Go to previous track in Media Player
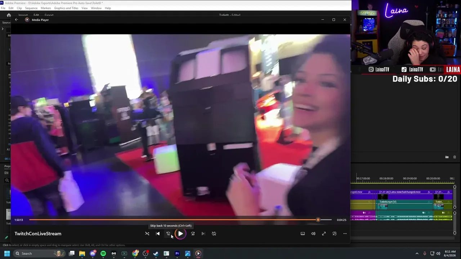This screenshot has height=259, width=461. coord(157,234)
